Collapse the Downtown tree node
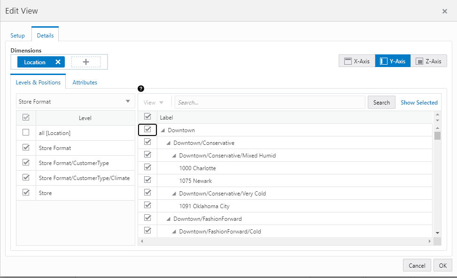 pyautogui.click(x=163, y=130)
